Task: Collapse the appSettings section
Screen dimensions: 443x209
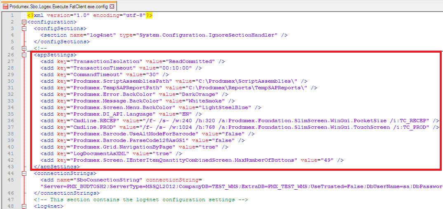Action: click(24, 55)
